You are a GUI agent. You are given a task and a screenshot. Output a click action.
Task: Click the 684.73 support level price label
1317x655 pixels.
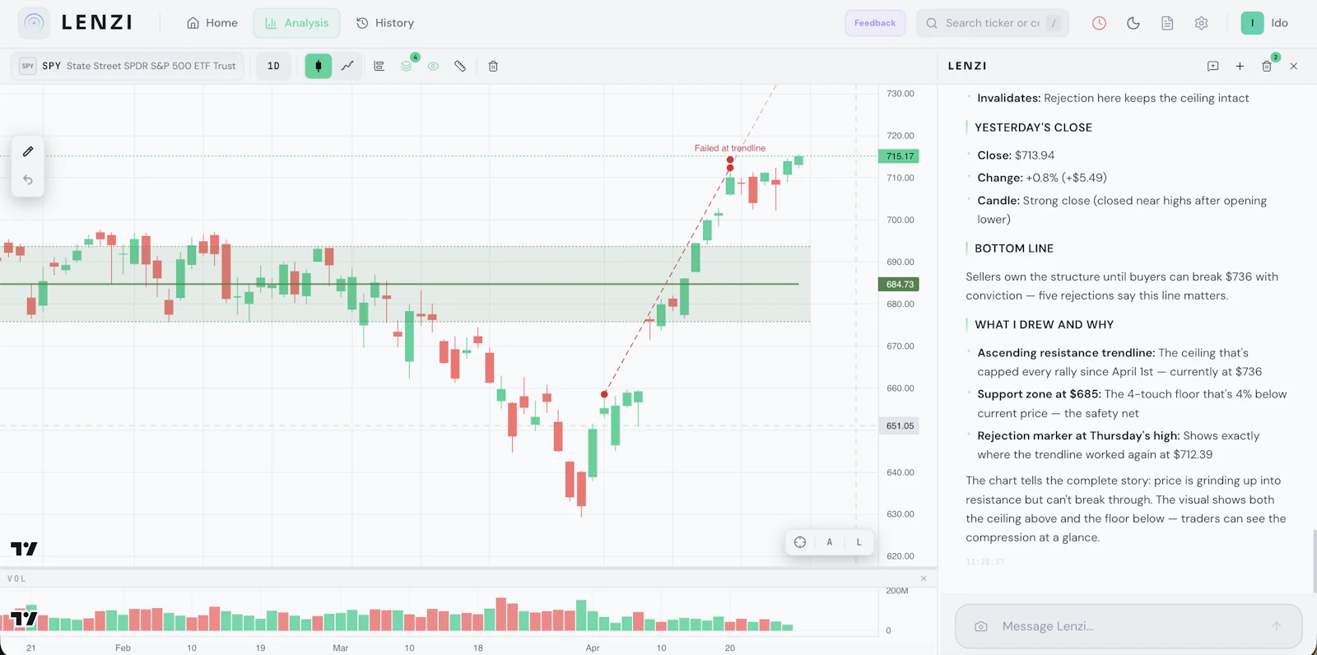tap(900, 285)
